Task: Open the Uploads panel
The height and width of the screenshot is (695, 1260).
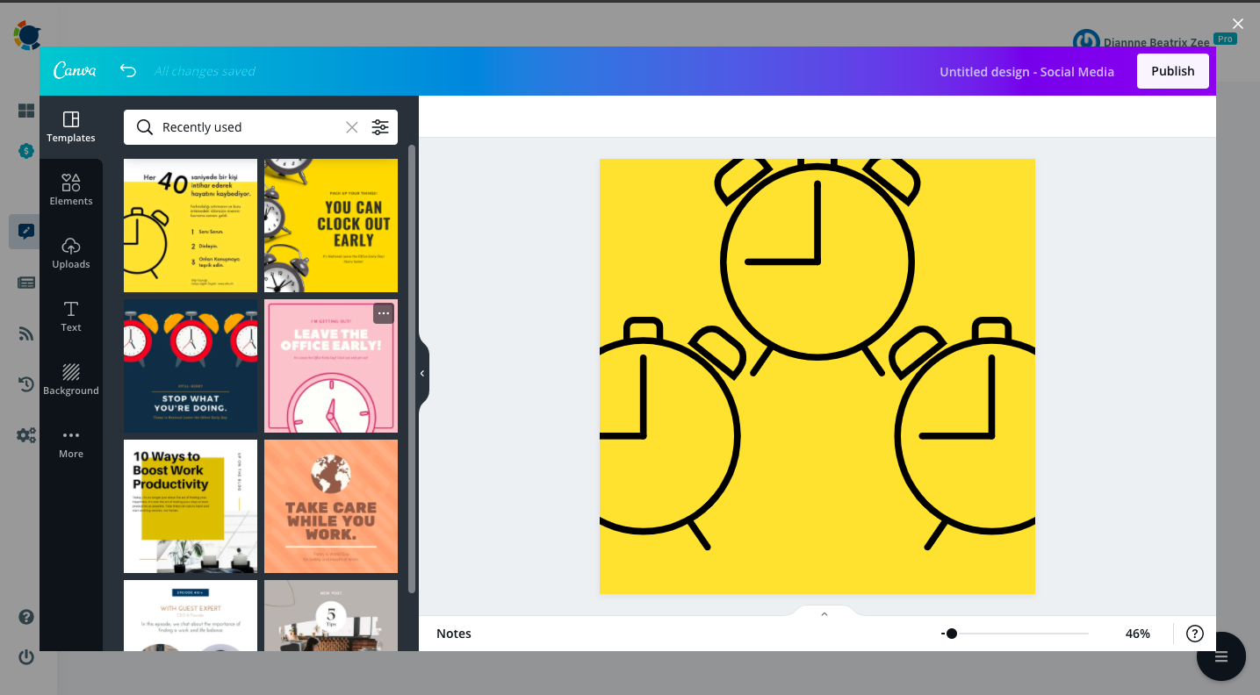Action: point(70,254)
